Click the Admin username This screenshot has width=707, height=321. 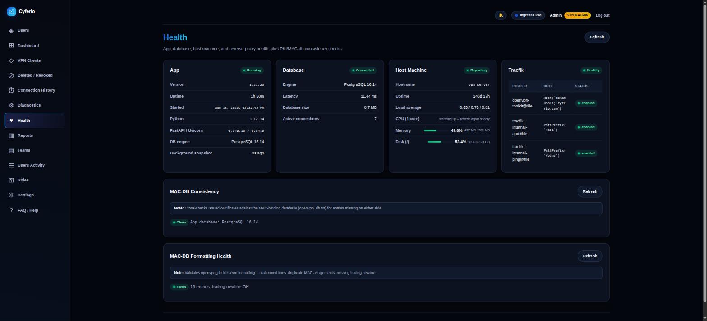point(555,15)
